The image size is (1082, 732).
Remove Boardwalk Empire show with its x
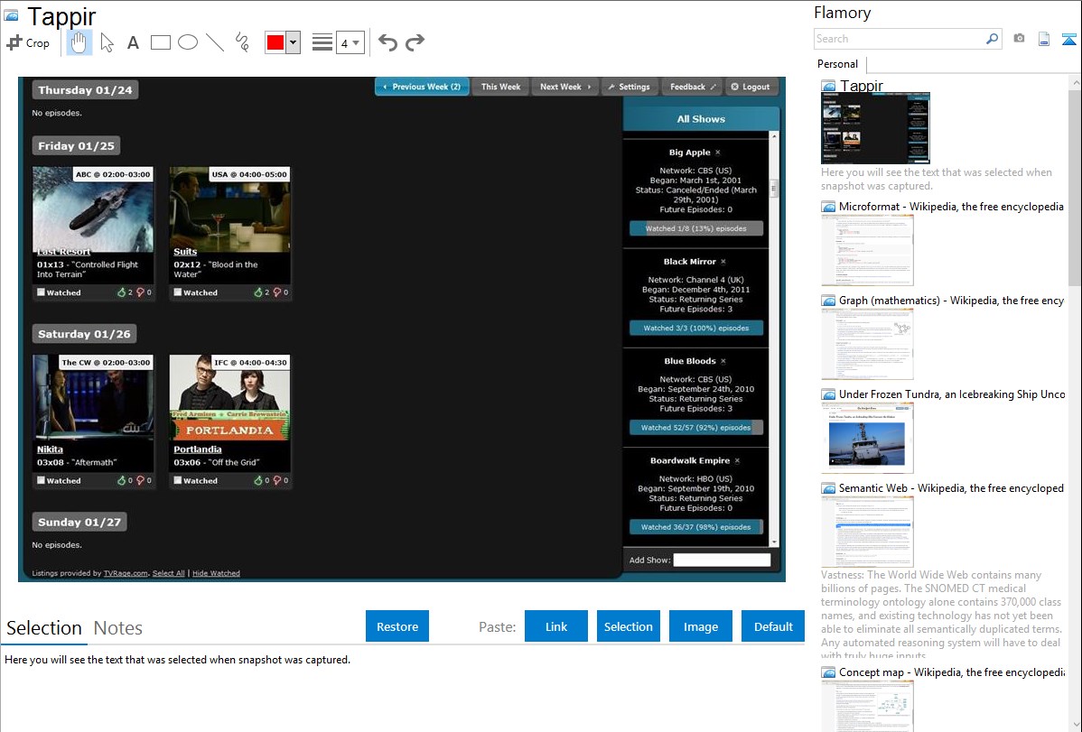pyautogui.click(x=737, y=460)
